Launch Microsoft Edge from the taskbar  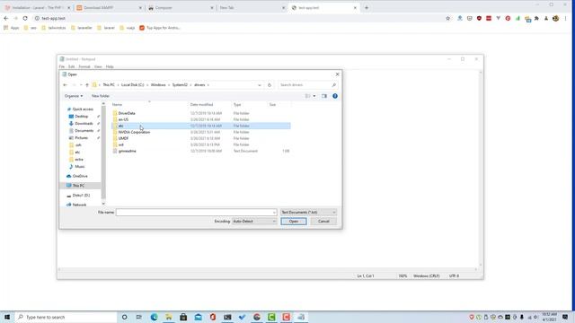coord(154,317)
